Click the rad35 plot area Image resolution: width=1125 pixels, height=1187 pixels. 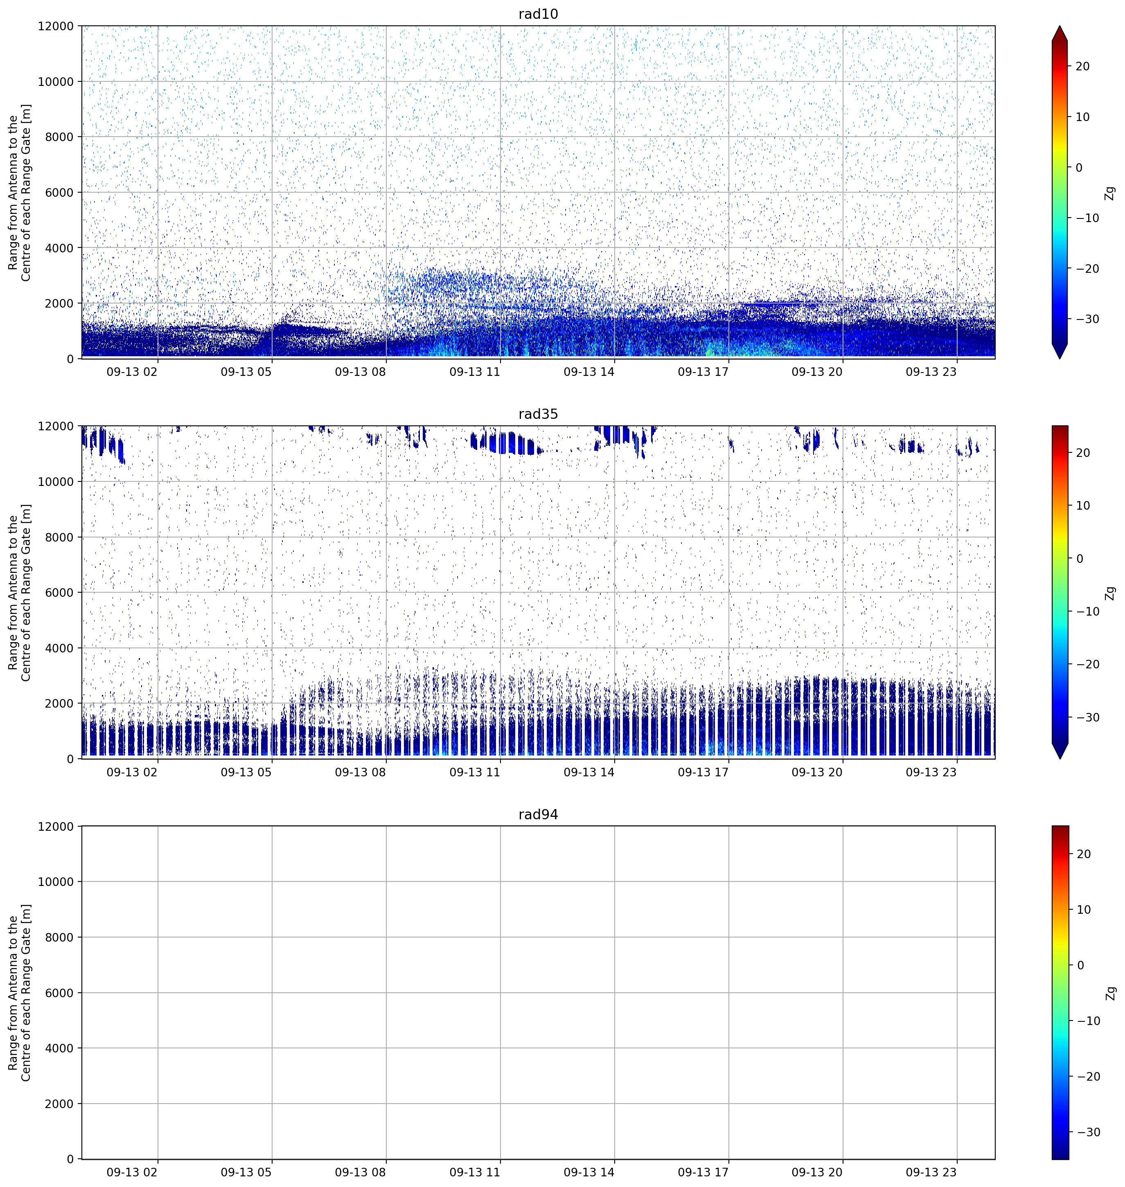click(x=538, y=592)
